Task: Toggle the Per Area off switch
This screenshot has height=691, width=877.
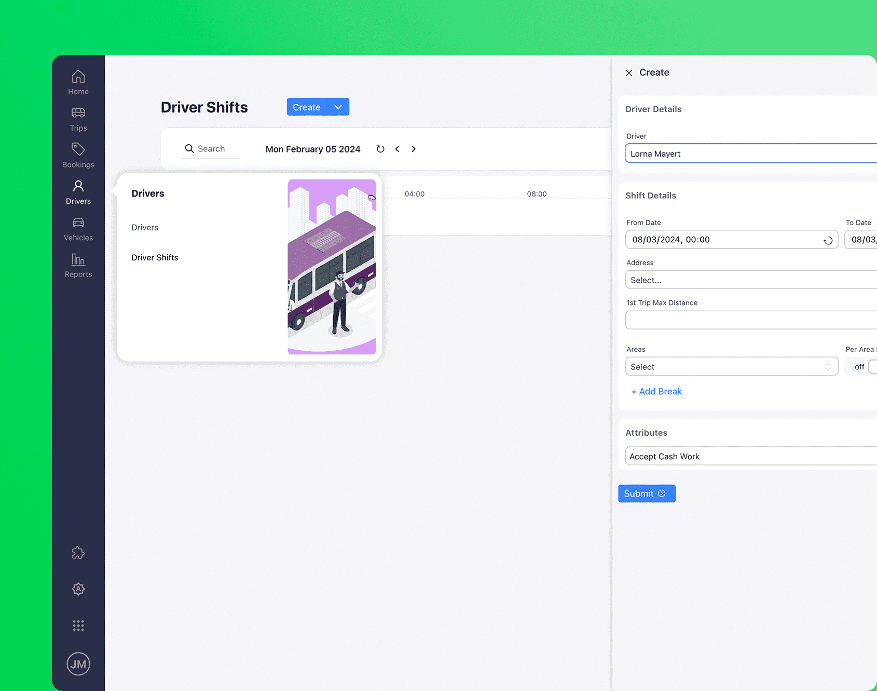Action: tap(872, 367)
